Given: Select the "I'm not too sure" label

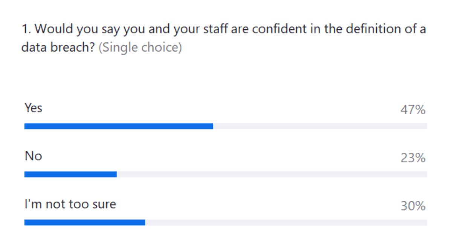Looking at the screenshot, I should [70, 204].
